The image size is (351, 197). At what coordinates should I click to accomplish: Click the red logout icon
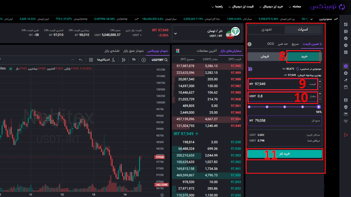(x=346, y=135)
